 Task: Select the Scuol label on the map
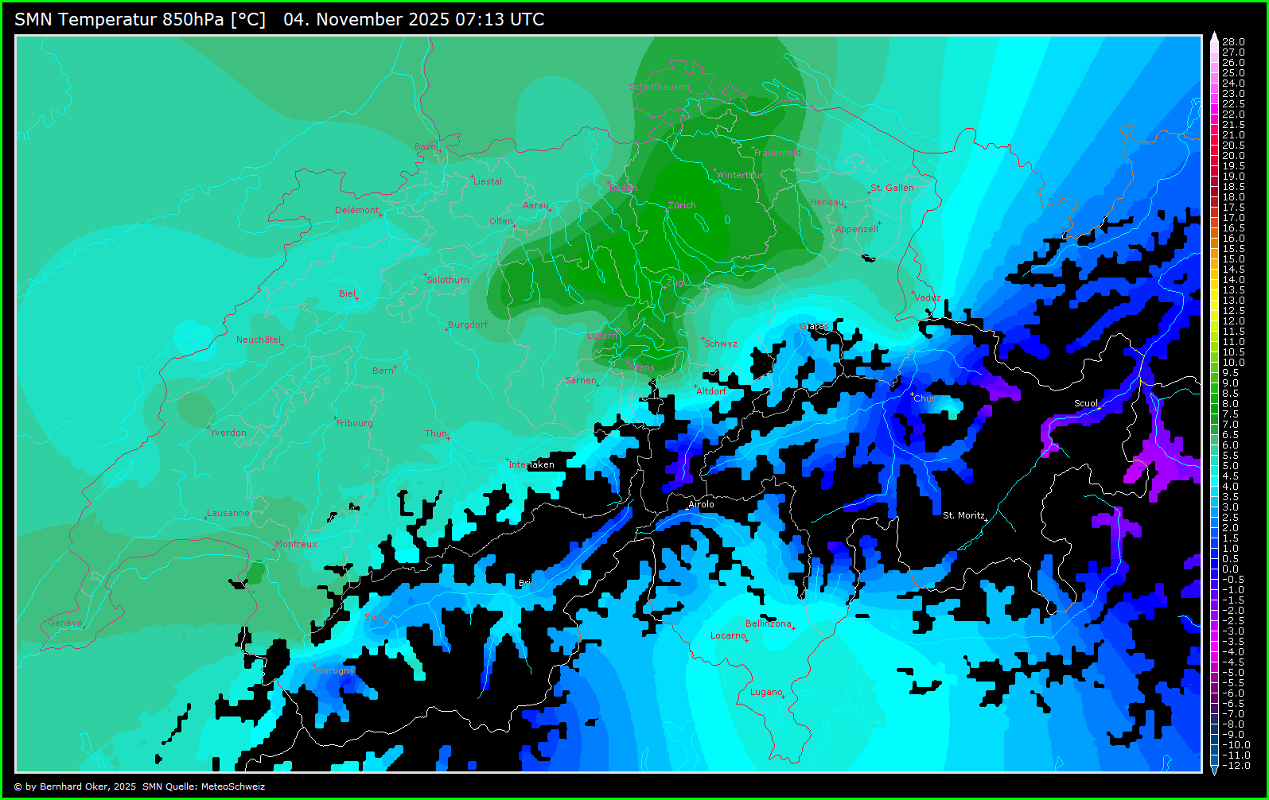point(1085,403)
